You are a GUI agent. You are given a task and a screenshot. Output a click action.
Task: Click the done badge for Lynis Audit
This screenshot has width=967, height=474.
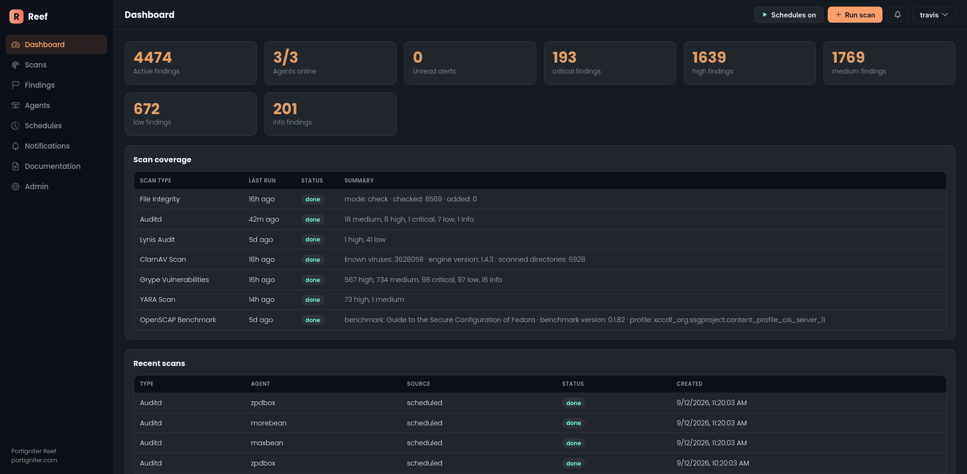tap(313, 240)
